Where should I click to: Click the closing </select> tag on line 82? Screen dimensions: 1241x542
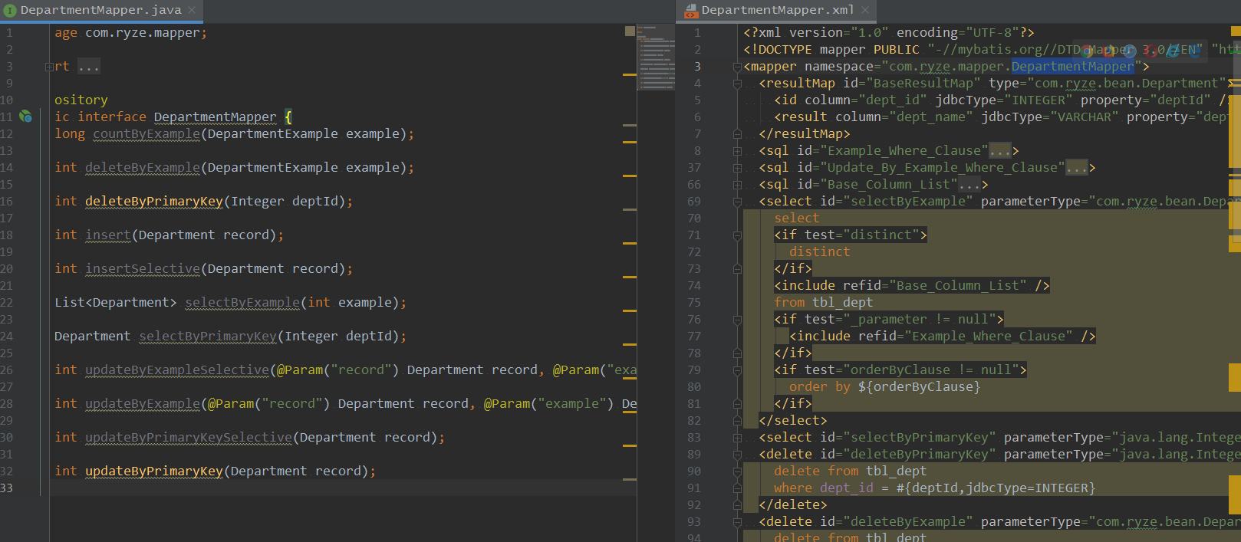pyautogui.click(x=793, y=421)
